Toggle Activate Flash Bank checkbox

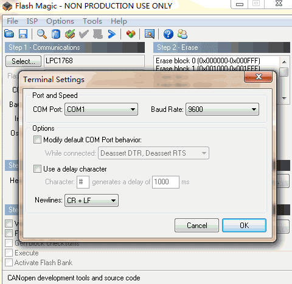(9, 262)
